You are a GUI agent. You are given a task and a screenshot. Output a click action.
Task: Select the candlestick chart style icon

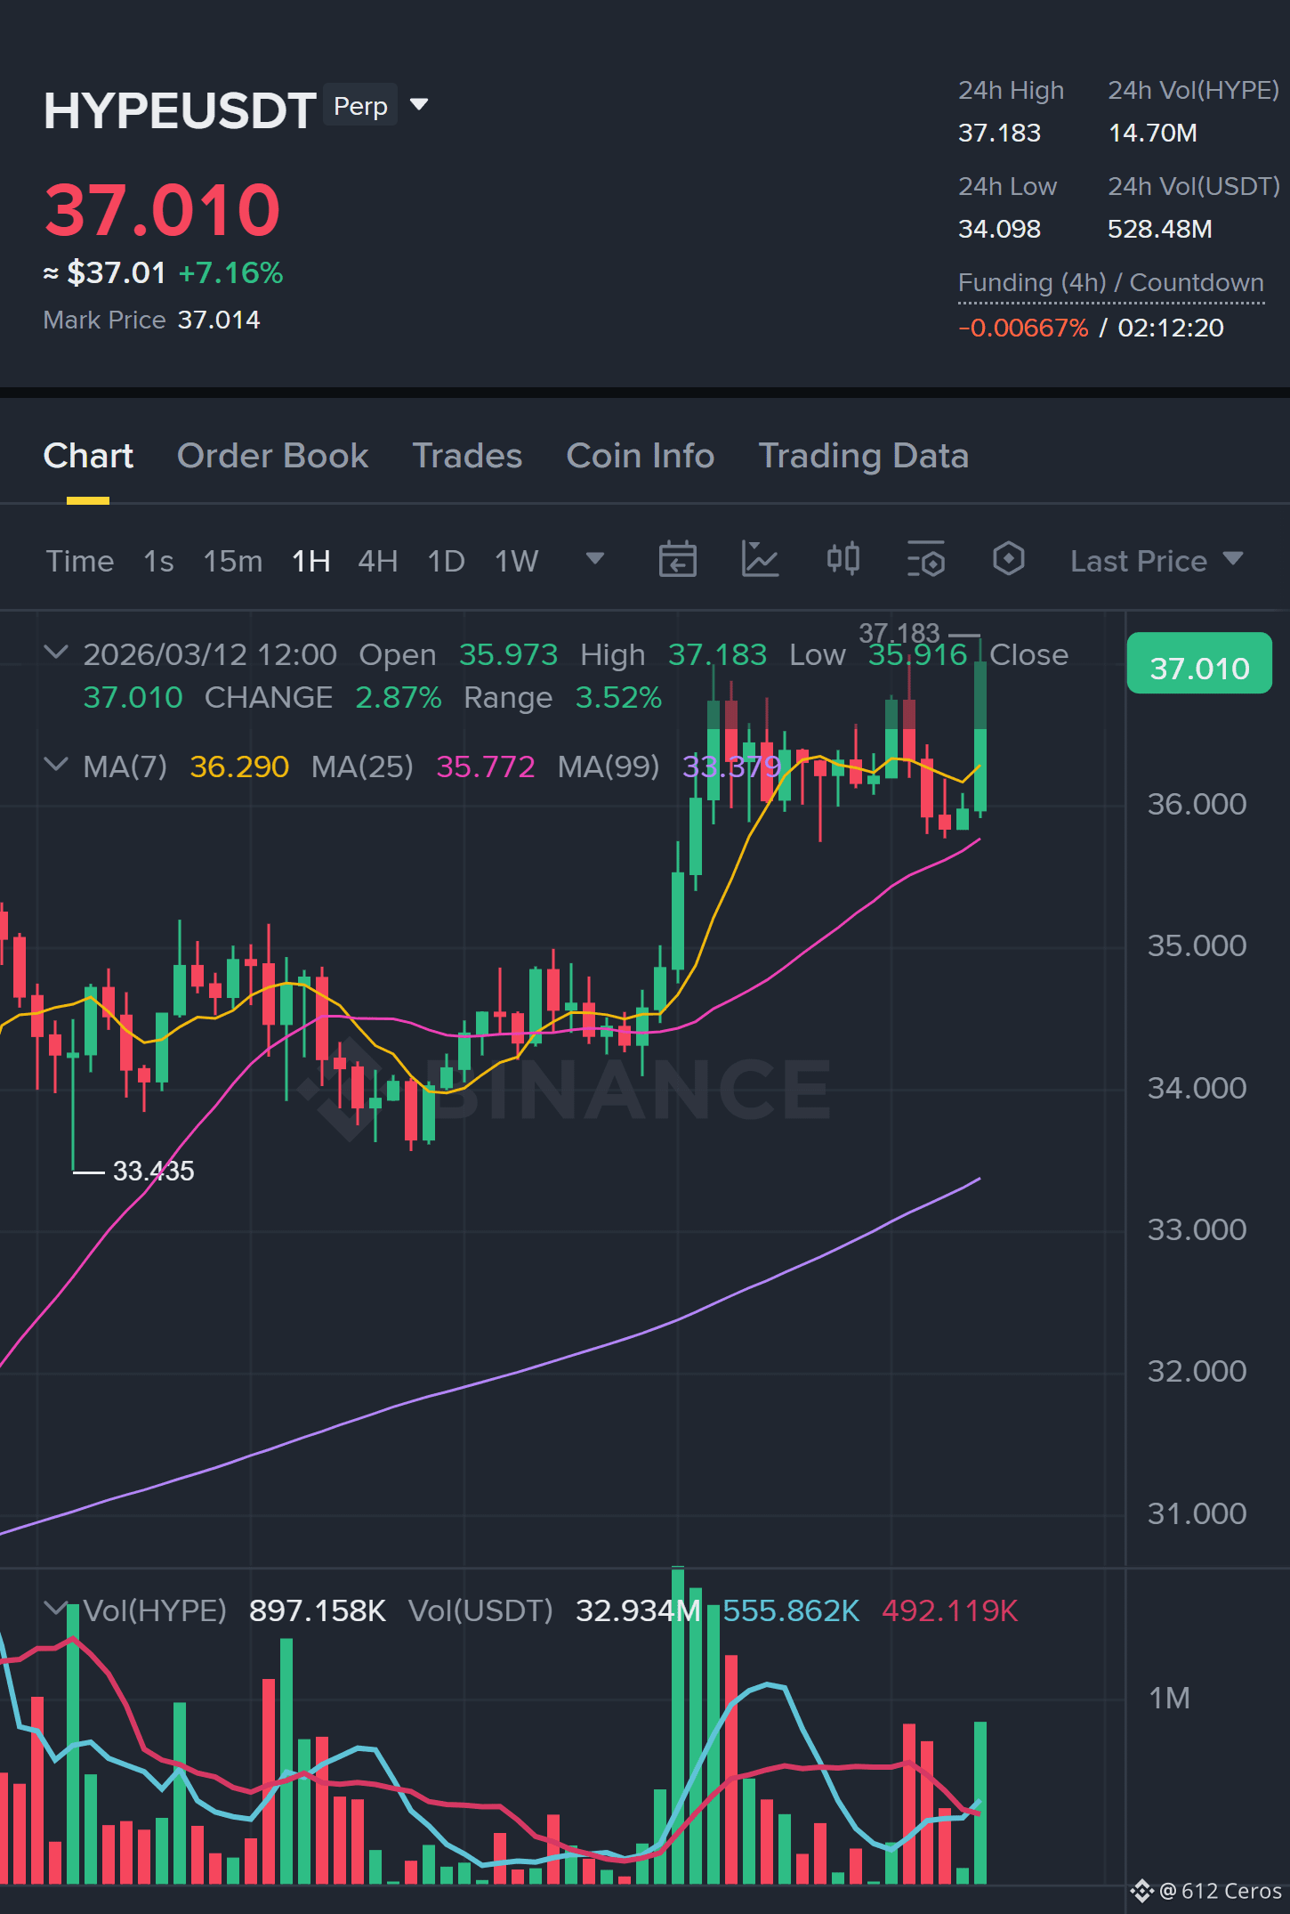coord(843,560)
